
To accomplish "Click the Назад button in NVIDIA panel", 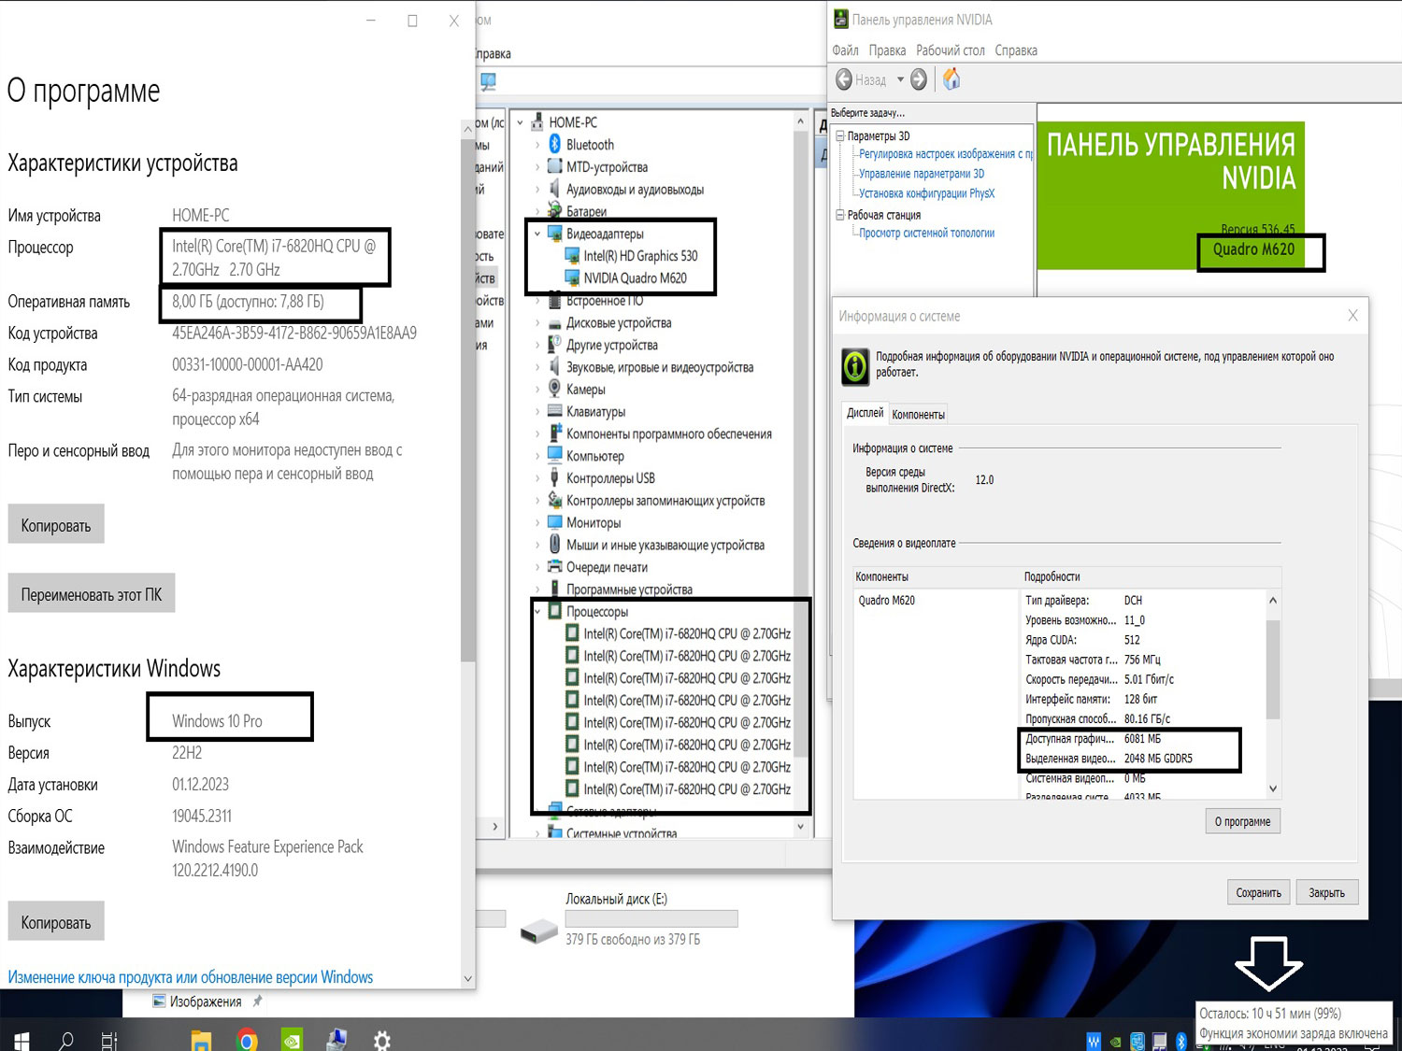I will coord(861,80).
